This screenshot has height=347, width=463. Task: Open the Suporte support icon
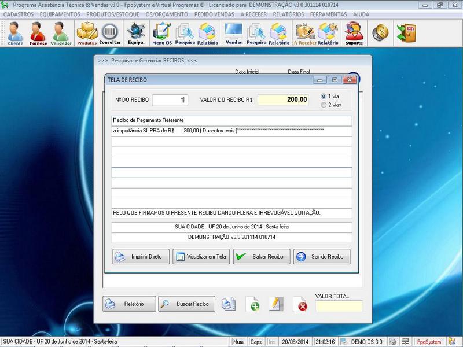pyautogui.click(x=354, y=34)
